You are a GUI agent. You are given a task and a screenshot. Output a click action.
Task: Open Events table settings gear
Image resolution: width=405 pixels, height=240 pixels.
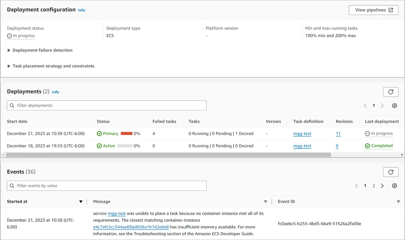[x=394, y=186]
